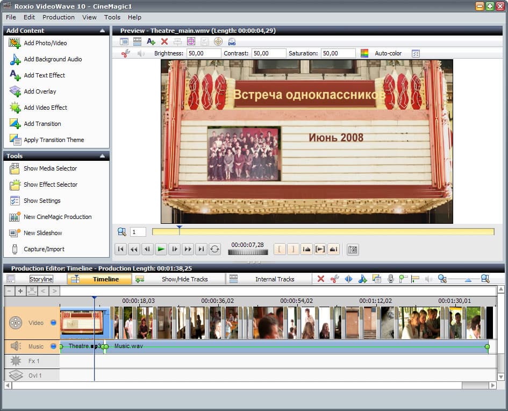Click the Auto-color rainbow icon
Screen dimensions: 508x411
tap(364, 53)
